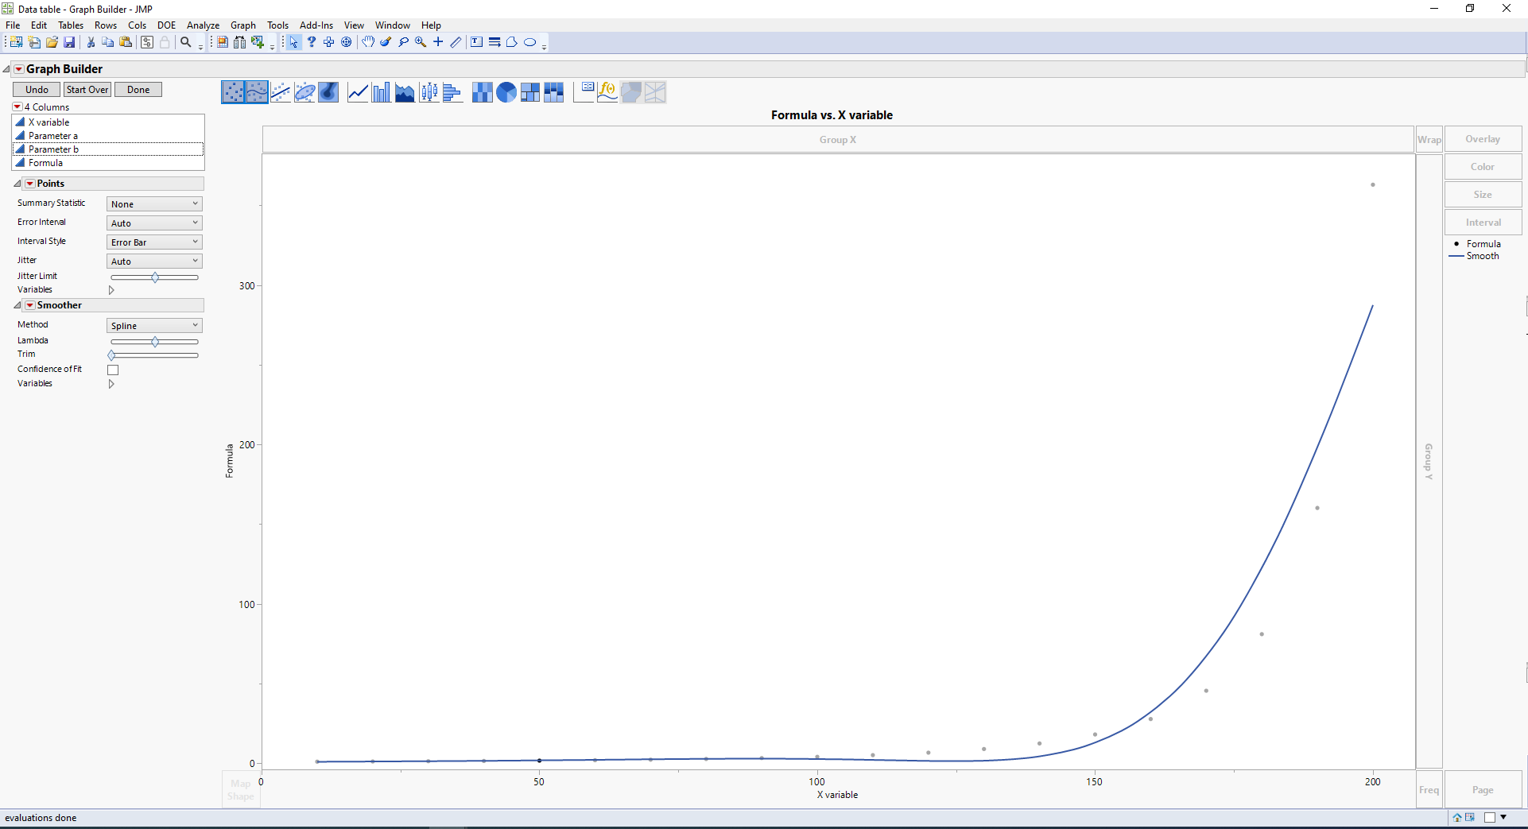Open the Analyze menu
The image size is (1528, 829).
(203, 25)
